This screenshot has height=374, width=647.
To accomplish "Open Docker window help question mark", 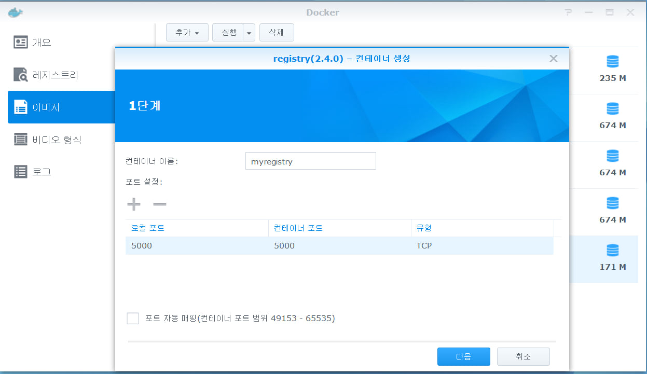I will pos(569,12).
